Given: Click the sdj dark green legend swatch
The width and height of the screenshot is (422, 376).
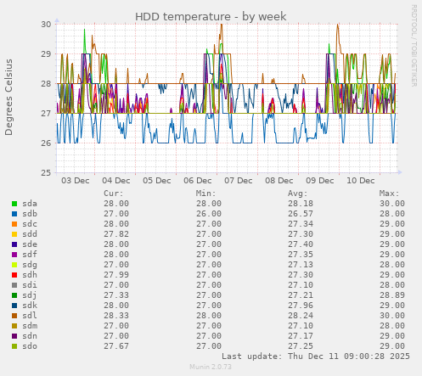Looking at the screenshot, I should (x=14, y=295).
